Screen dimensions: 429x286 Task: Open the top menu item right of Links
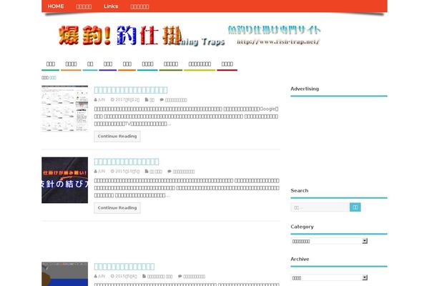pos(139,6)
